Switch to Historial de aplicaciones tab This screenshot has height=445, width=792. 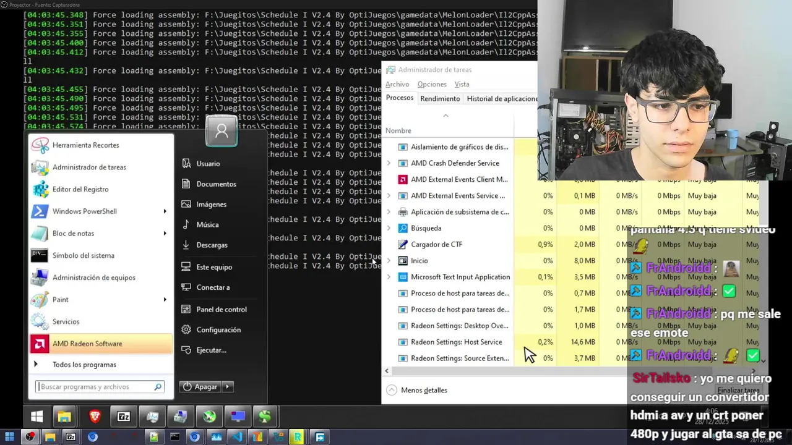(502, 99)
